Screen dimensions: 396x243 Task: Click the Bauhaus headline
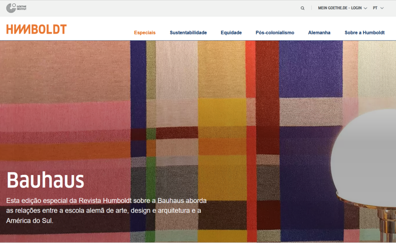(45, 180)
